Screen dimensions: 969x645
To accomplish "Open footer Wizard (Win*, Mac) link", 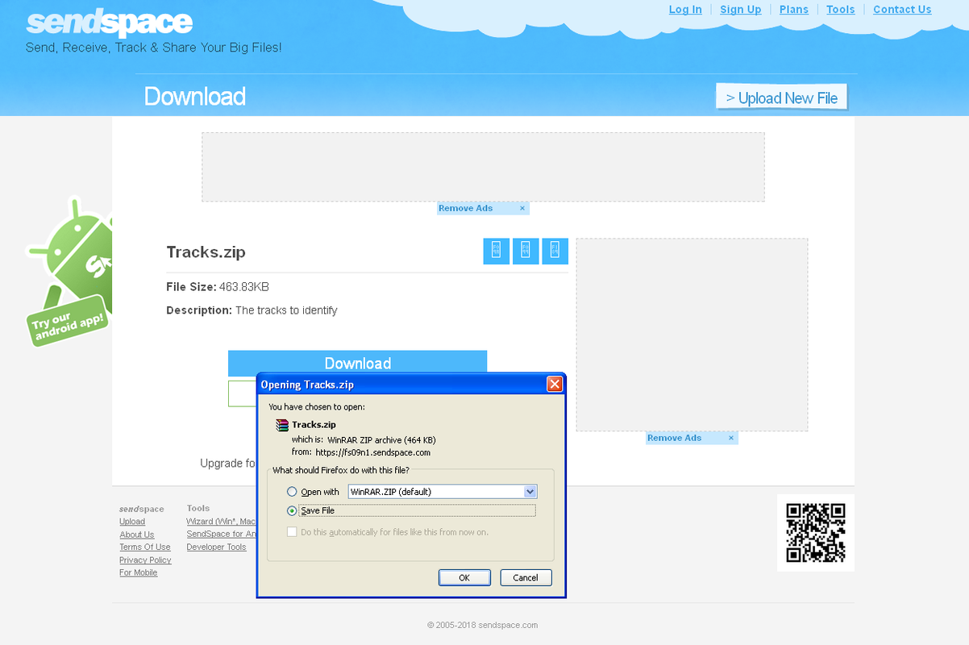I will click(222, 522).
